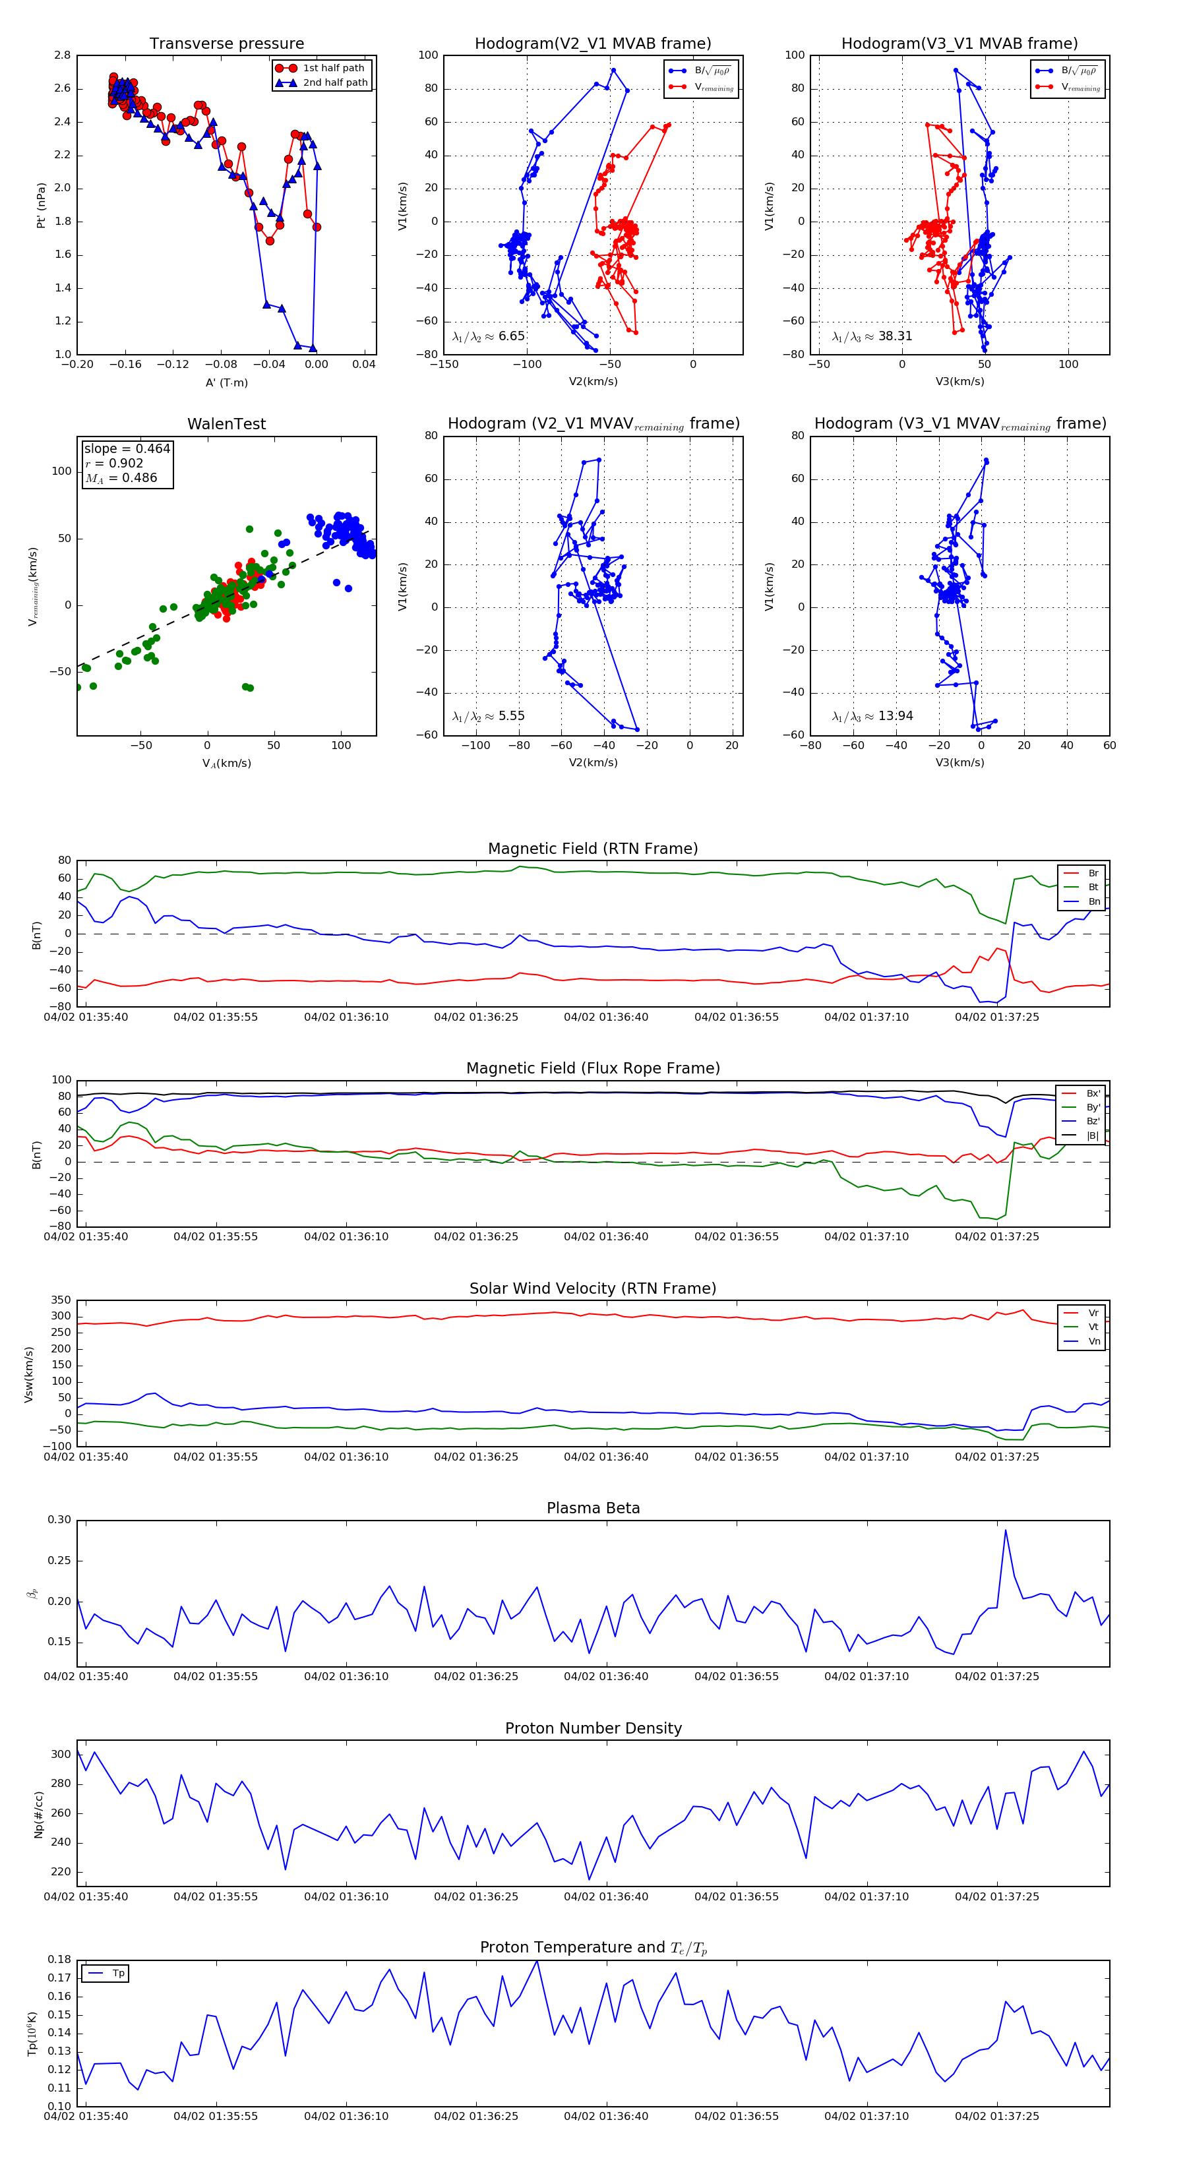Click the eigenvalue ratio annotation reading 6.65
Screen dimensions: 1187x2176
488,336
